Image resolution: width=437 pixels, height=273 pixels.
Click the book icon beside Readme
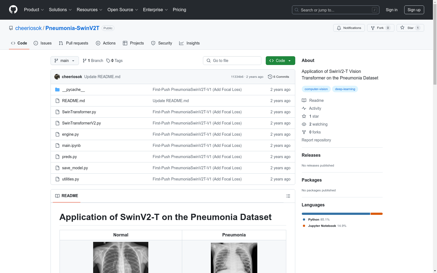304,100
